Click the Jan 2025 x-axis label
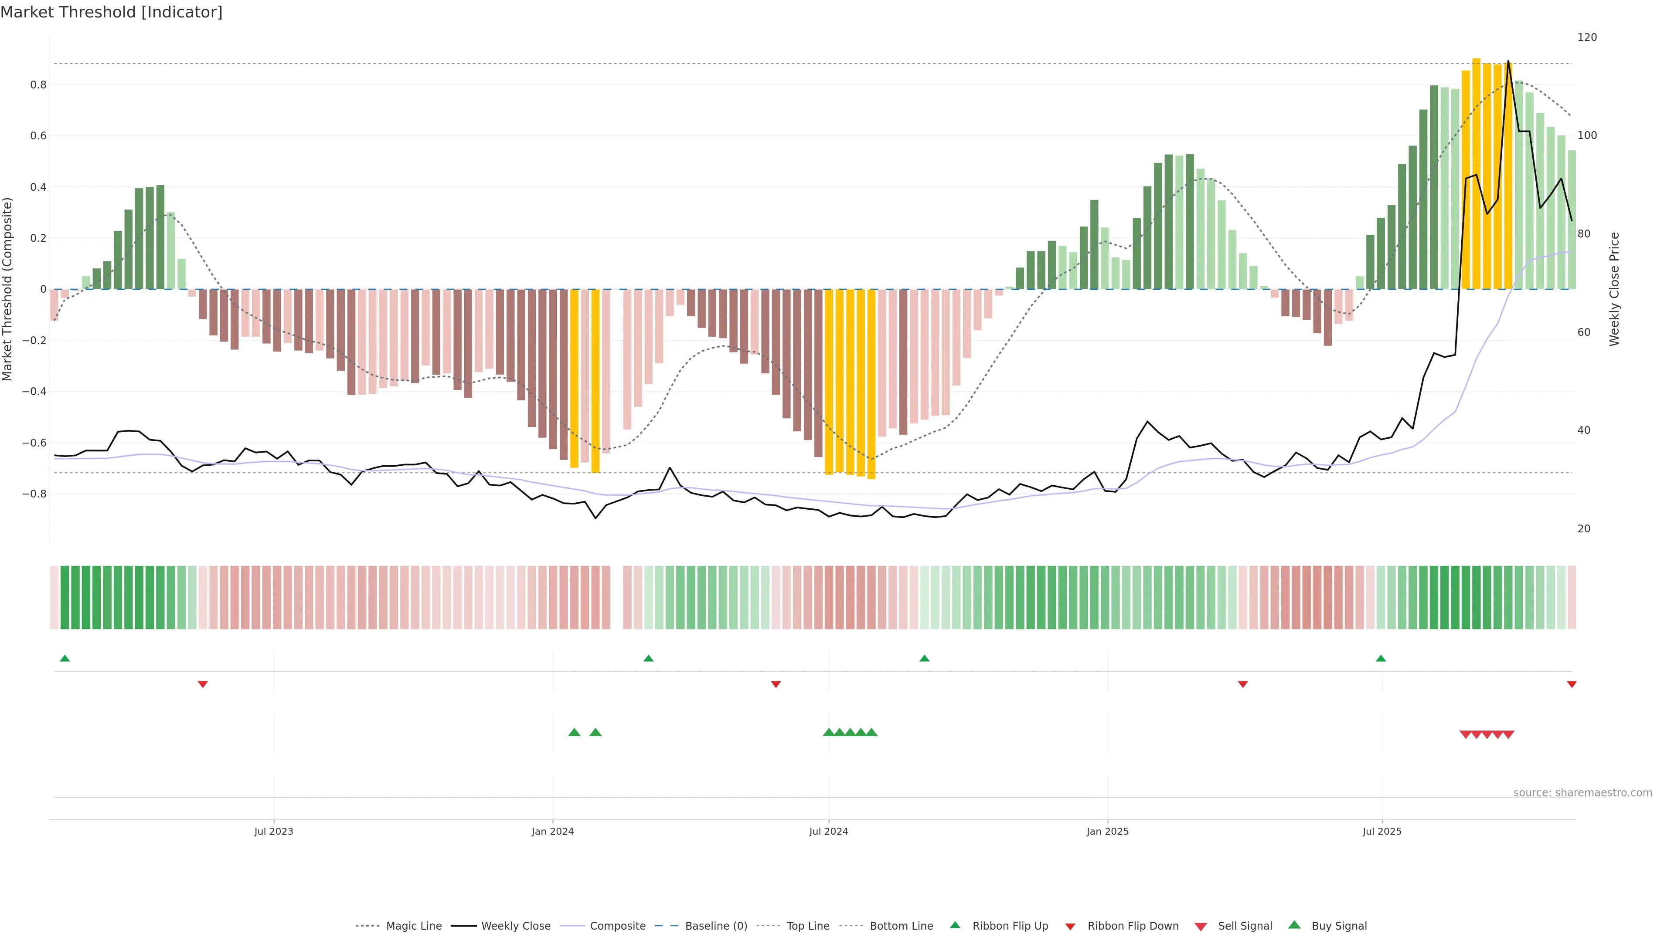1674x941 pixels. point(1107,831)
